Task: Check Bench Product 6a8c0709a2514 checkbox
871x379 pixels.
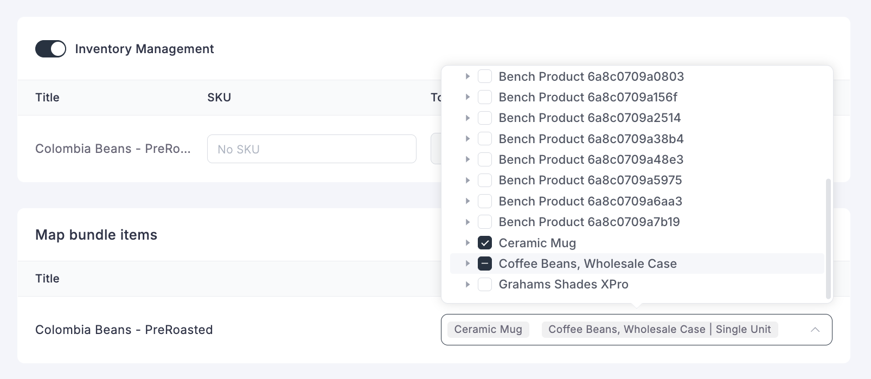Action: 485,118
